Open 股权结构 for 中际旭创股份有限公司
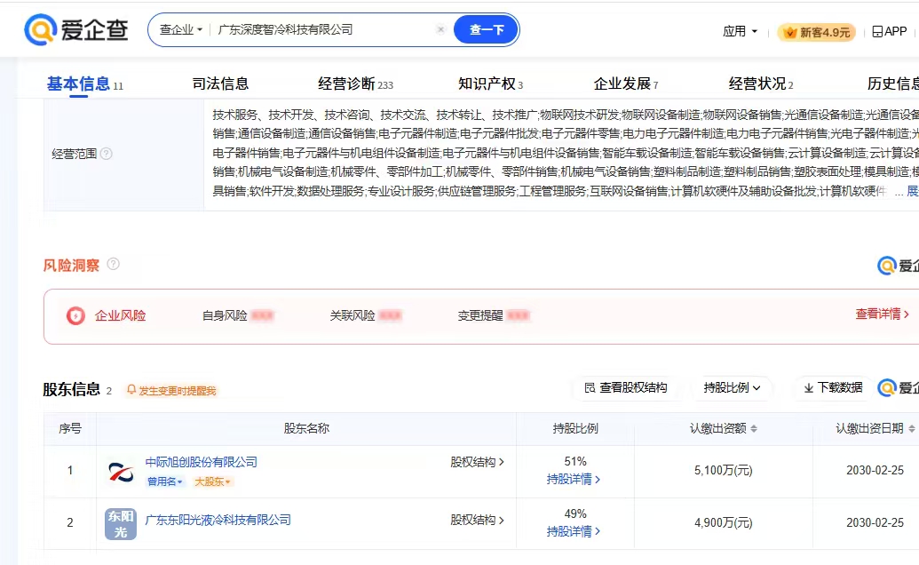Screen dimensions: 919x565 [477, 462]
